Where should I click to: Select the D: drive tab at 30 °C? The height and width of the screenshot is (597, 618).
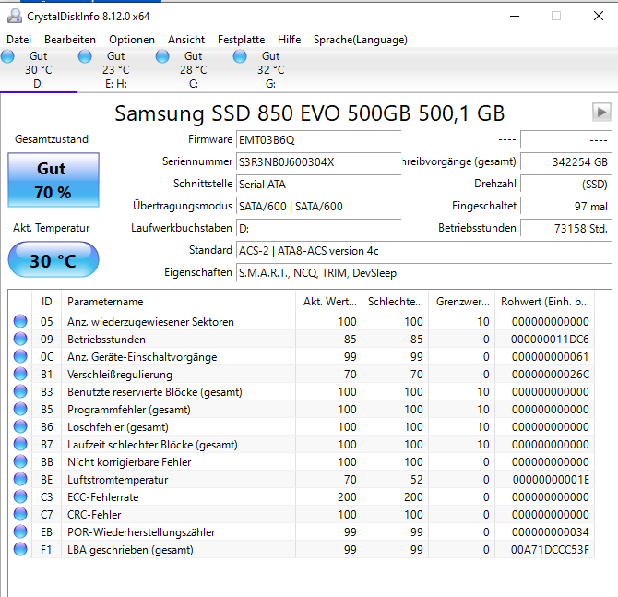coord(39,70)
